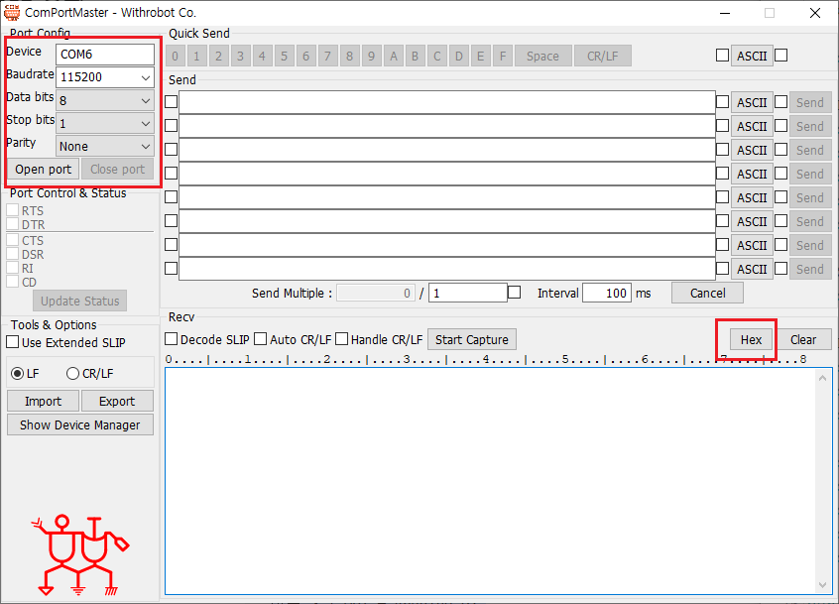Click the Hex button
839x604 pixels.
point(752,340)
